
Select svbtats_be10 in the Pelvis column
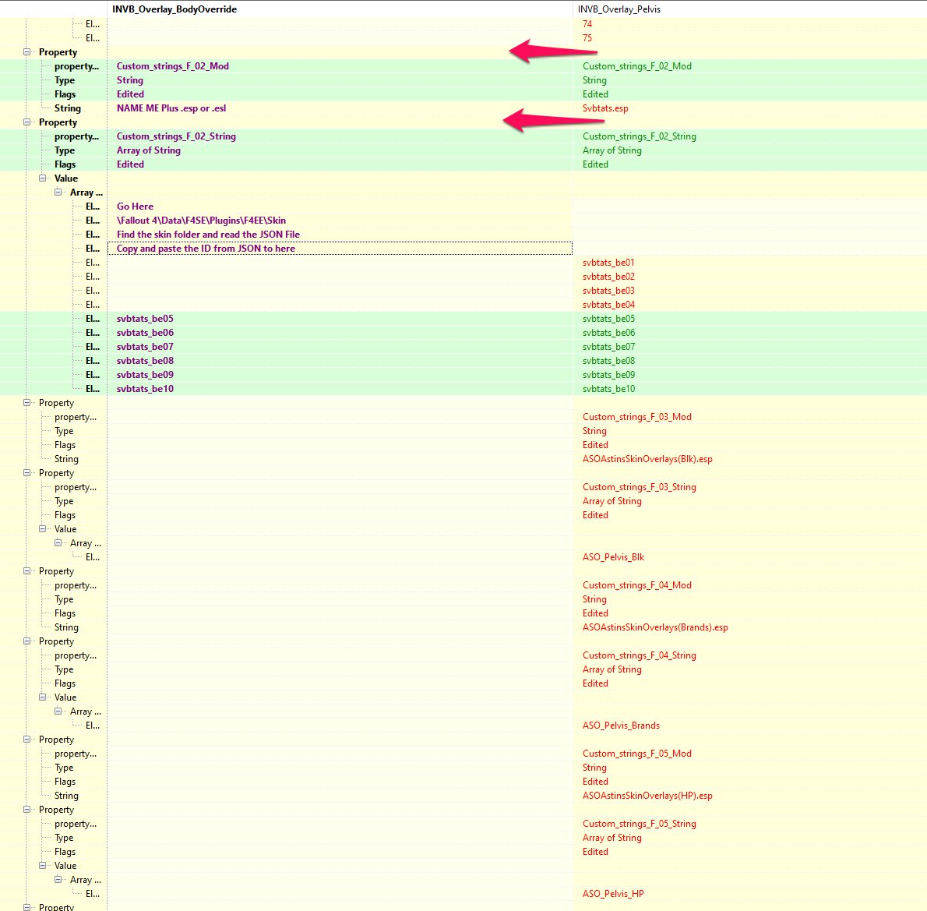(x=608, y=388)
